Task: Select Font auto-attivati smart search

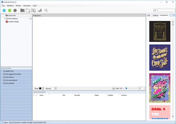Action: tap(16, 80)
